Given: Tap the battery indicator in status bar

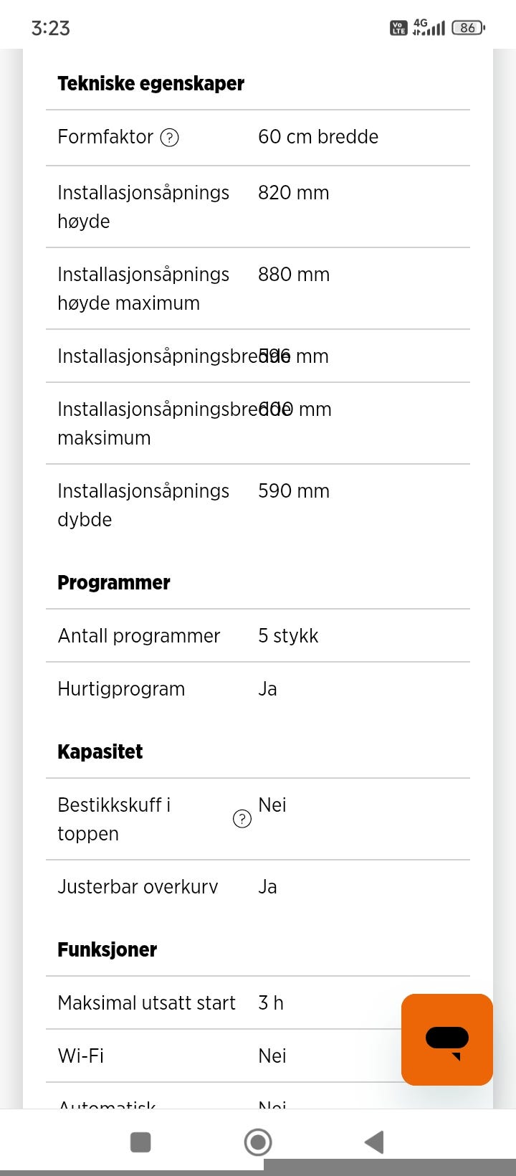Looking at the screenshot, I should [468, 28].
